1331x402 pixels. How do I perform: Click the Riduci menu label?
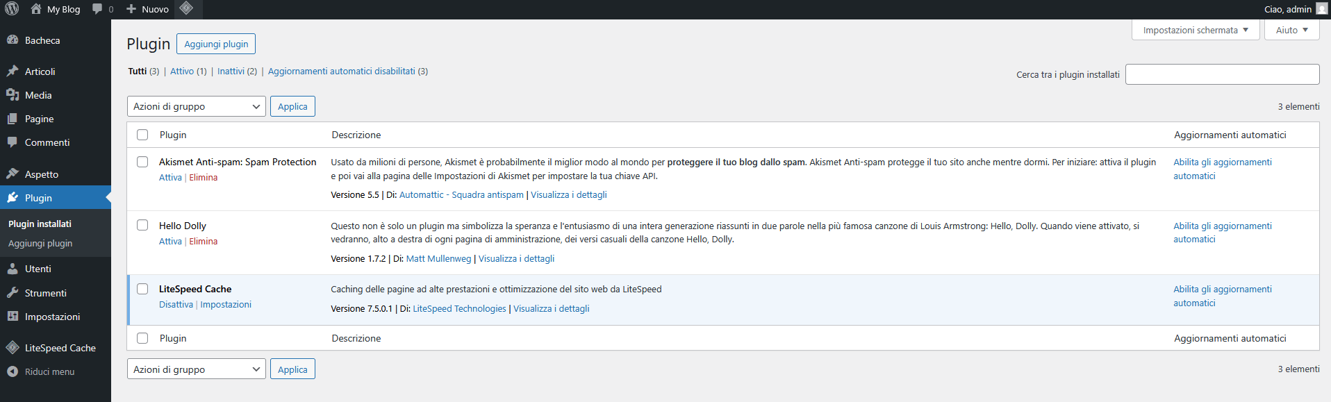pyautogui.click(x=49, y=371)
